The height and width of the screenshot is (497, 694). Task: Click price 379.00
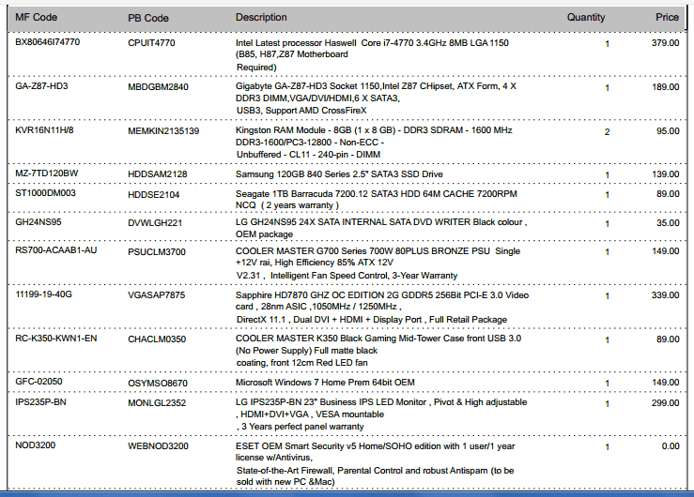(665, 43)
